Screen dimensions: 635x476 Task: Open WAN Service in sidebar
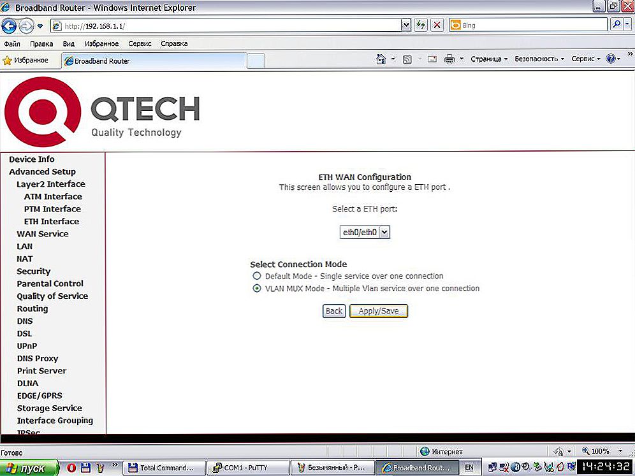[x=43, y=234]
